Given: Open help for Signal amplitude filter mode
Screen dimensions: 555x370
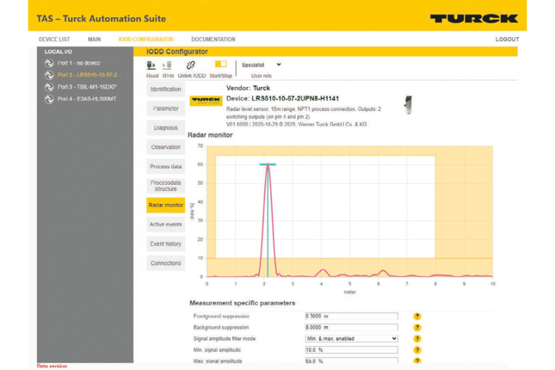Looking at the screenshot, I should point(418,339).
